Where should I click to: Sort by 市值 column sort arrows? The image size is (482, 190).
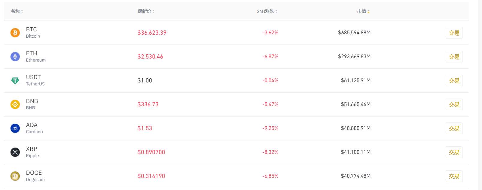(x=368, y=11)
